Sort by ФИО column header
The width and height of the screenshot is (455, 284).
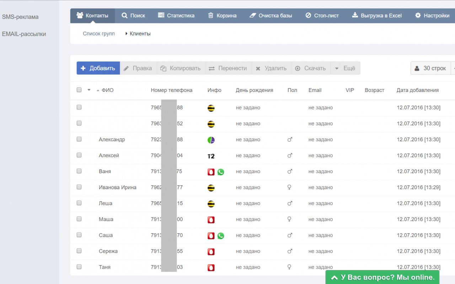(x=107, y=90)
